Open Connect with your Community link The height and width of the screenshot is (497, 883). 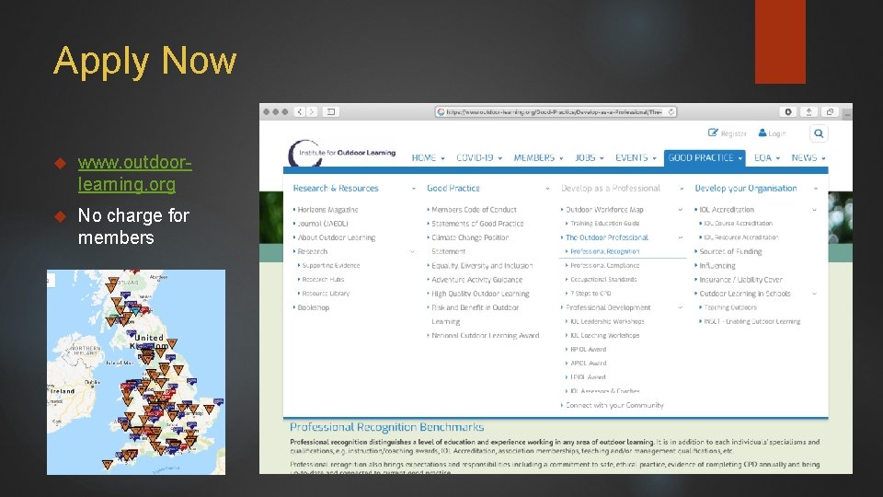[x=614, y=405]
